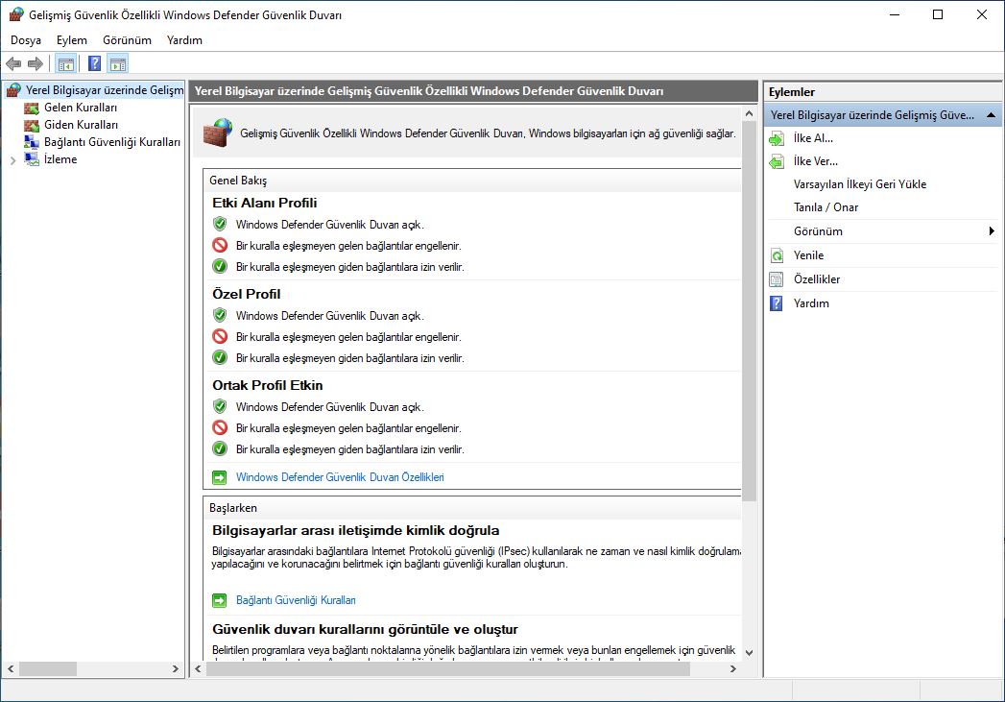Image resolution: width=1005 pixels, height=702 pixels.
Task: Click the Back arrow toolbar icon
Action: (13, 63)
